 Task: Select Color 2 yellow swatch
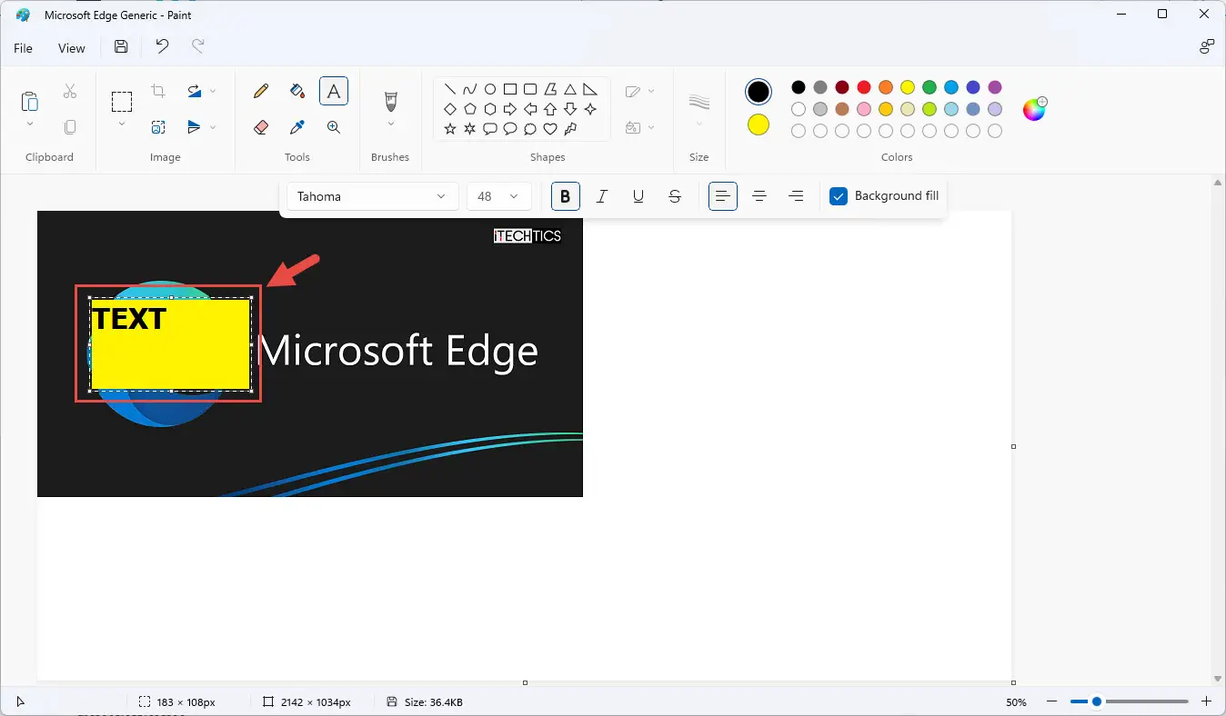pyautogui.click(x=759, y=124)
